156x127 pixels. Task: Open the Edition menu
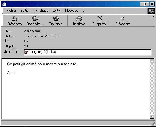(x=25, y=11)
